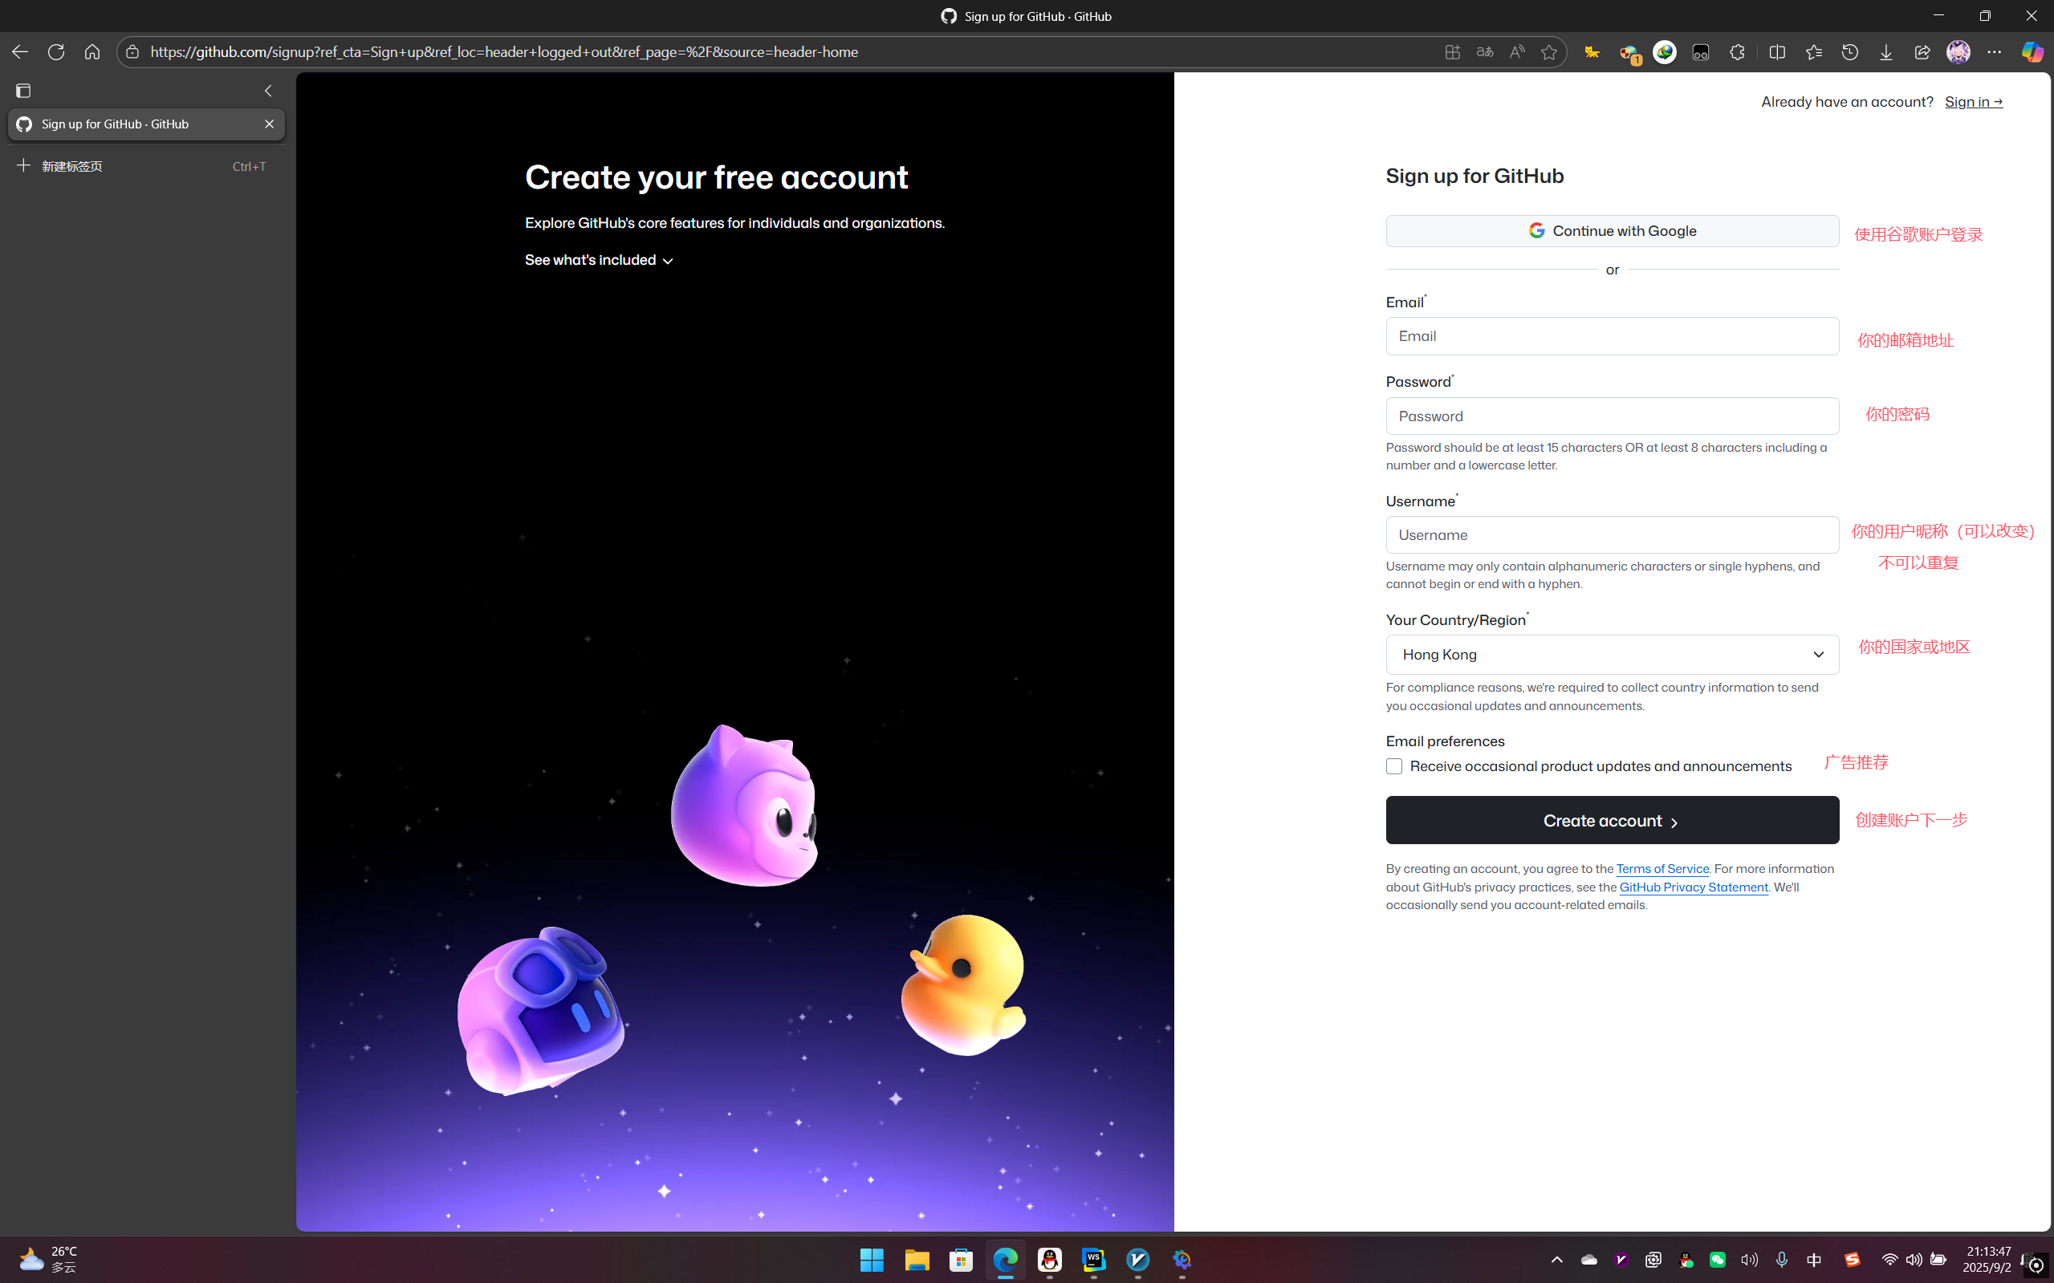Open the downloads icon
This screenshot has width=2054, height=1283.
1886,52
